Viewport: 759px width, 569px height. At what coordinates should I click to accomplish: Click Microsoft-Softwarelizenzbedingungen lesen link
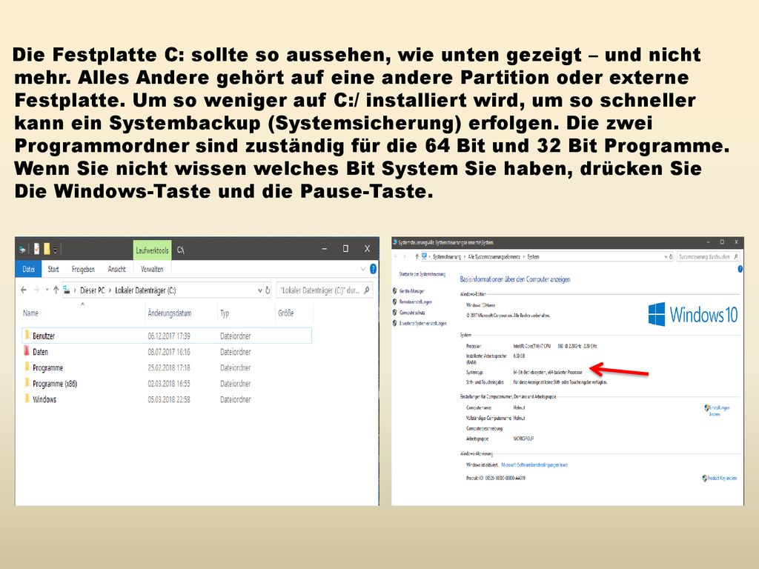click(x=534, y=465)
